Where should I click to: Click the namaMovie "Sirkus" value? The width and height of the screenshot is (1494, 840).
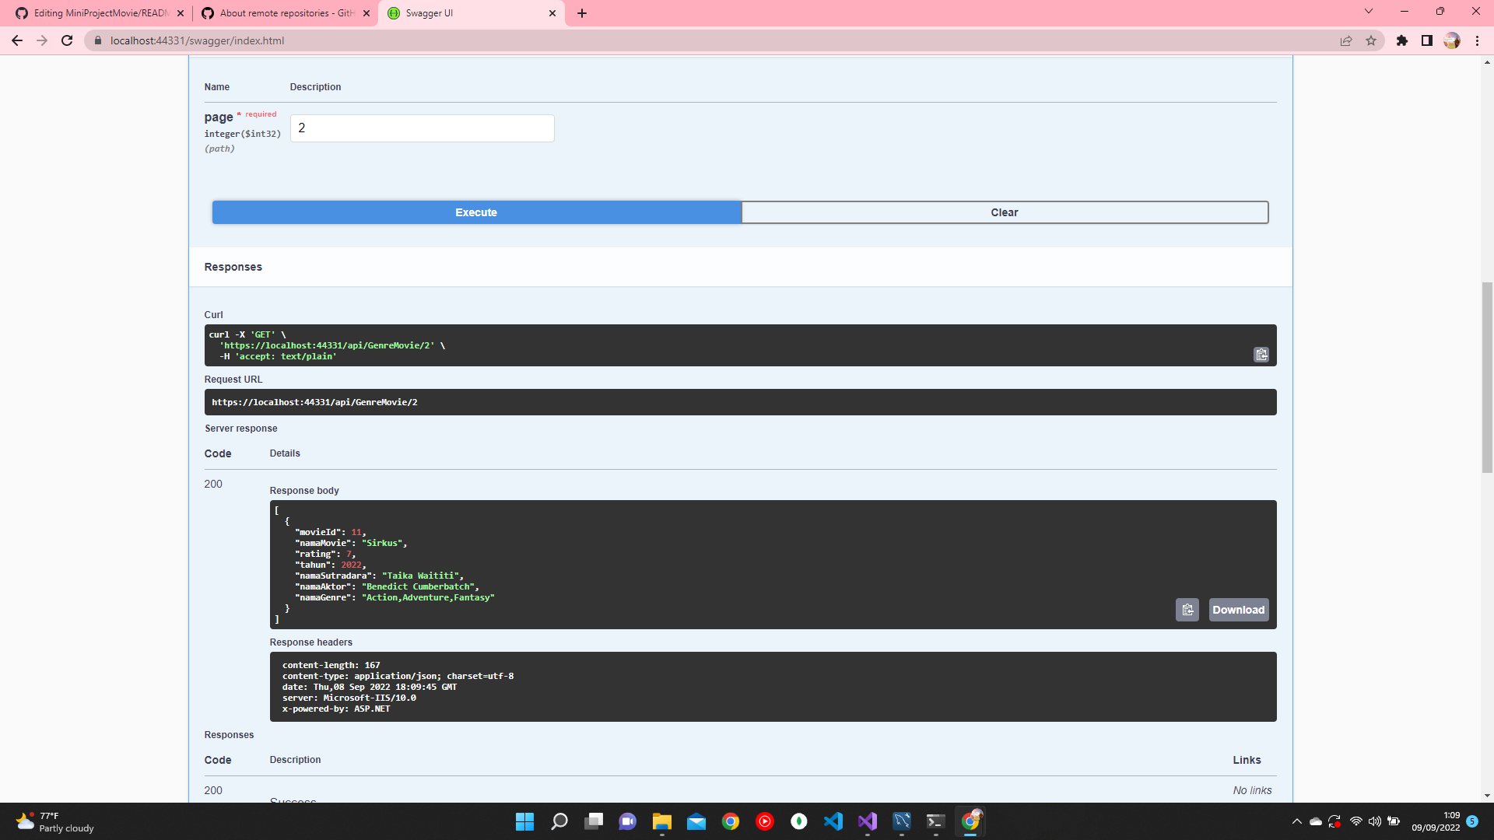[382, 543]
